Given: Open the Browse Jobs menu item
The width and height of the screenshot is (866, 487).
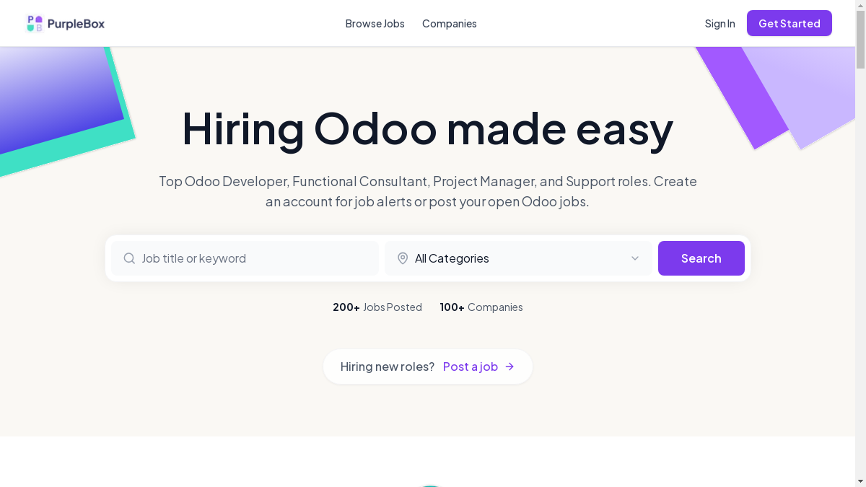Looking at the screenshot, I should click(x=375, y=24).
